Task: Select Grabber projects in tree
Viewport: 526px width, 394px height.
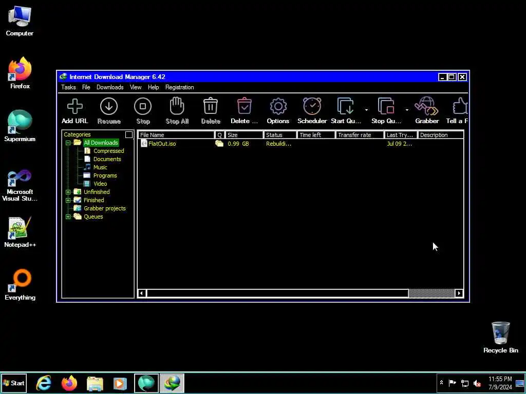Action: 105,208
